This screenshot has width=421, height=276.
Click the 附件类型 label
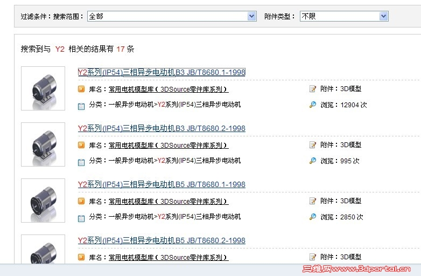(x=279, y=16)
